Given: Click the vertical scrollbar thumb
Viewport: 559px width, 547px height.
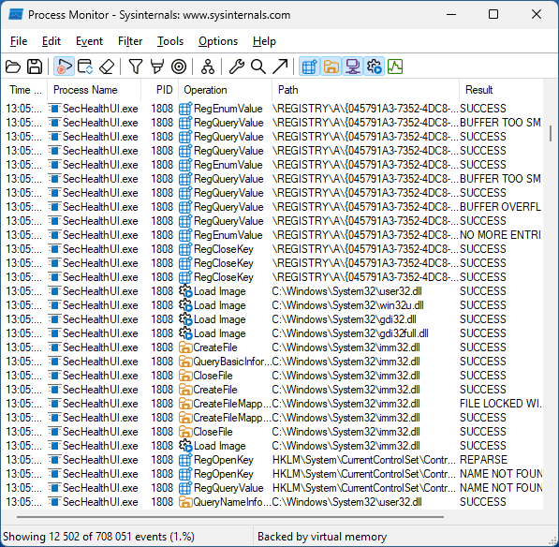Looking at the screenshot, I should pos(551,133).
